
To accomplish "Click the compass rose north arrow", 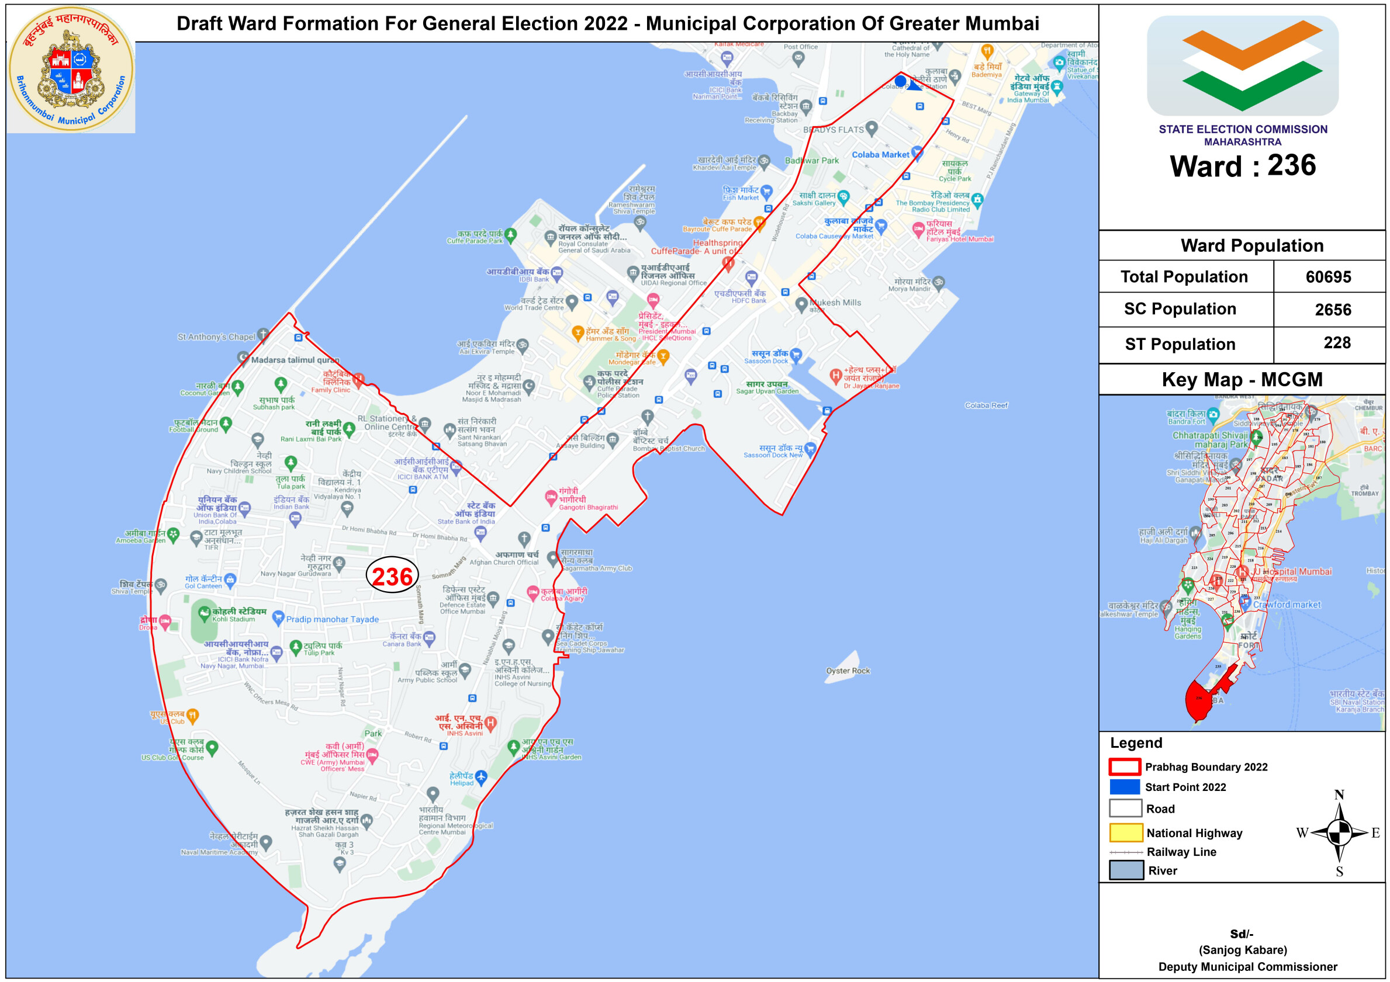I will [1339, 811].
